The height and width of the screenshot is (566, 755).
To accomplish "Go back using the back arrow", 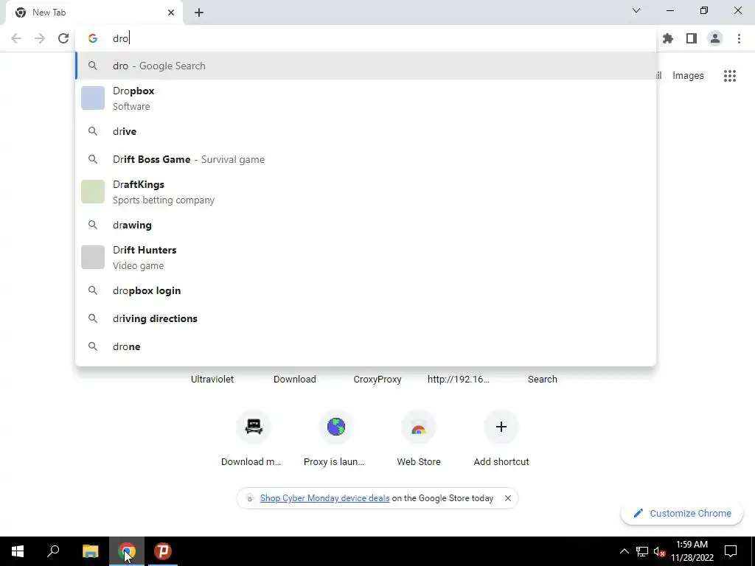I will click(x=16, y=38).
